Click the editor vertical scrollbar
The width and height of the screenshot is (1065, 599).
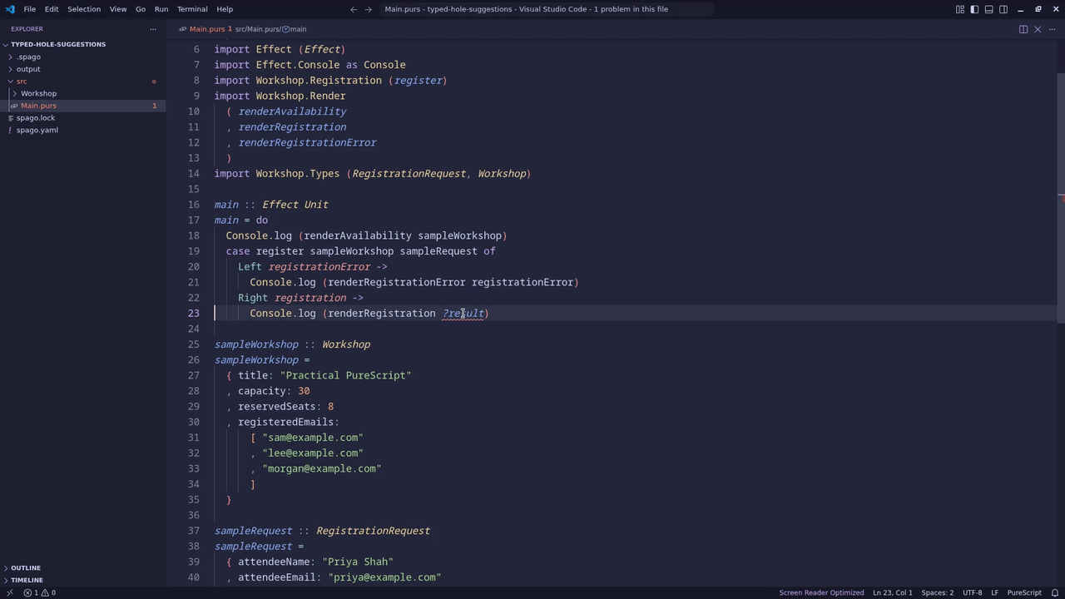pyautogui.click(x=1061, y=200)
